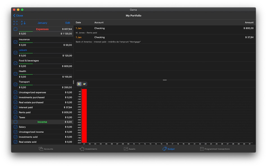Image resolution: width=267 pixels, height=167 pixels.
Task: Uncheck the Taxes checkbox
Action: [15, 117]
